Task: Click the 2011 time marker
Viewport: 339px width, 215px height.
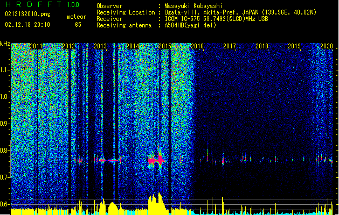Action: (x=36, y=46)
